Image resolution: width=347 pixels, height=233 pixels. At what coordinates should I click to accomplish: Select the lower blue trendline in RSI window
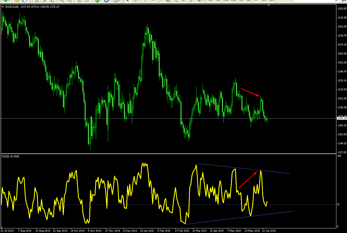[239, 218]
